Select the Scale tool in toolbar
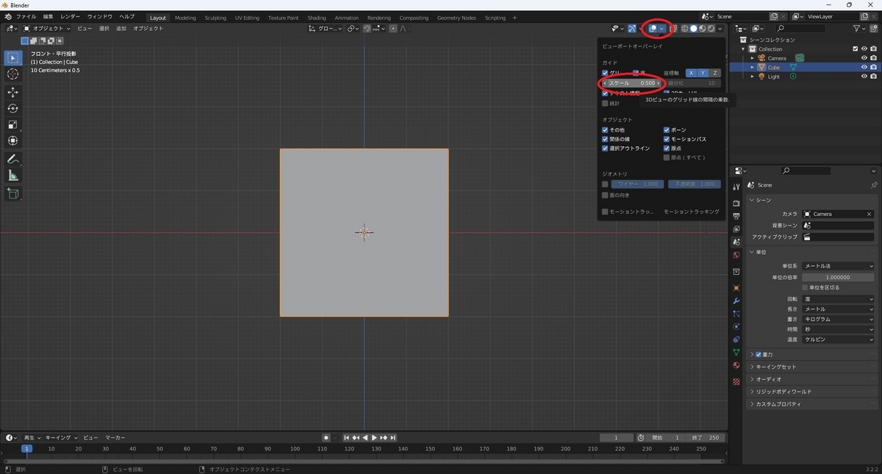Image resolution: width=882 pixels, height=474 pixels. [12, 124]
